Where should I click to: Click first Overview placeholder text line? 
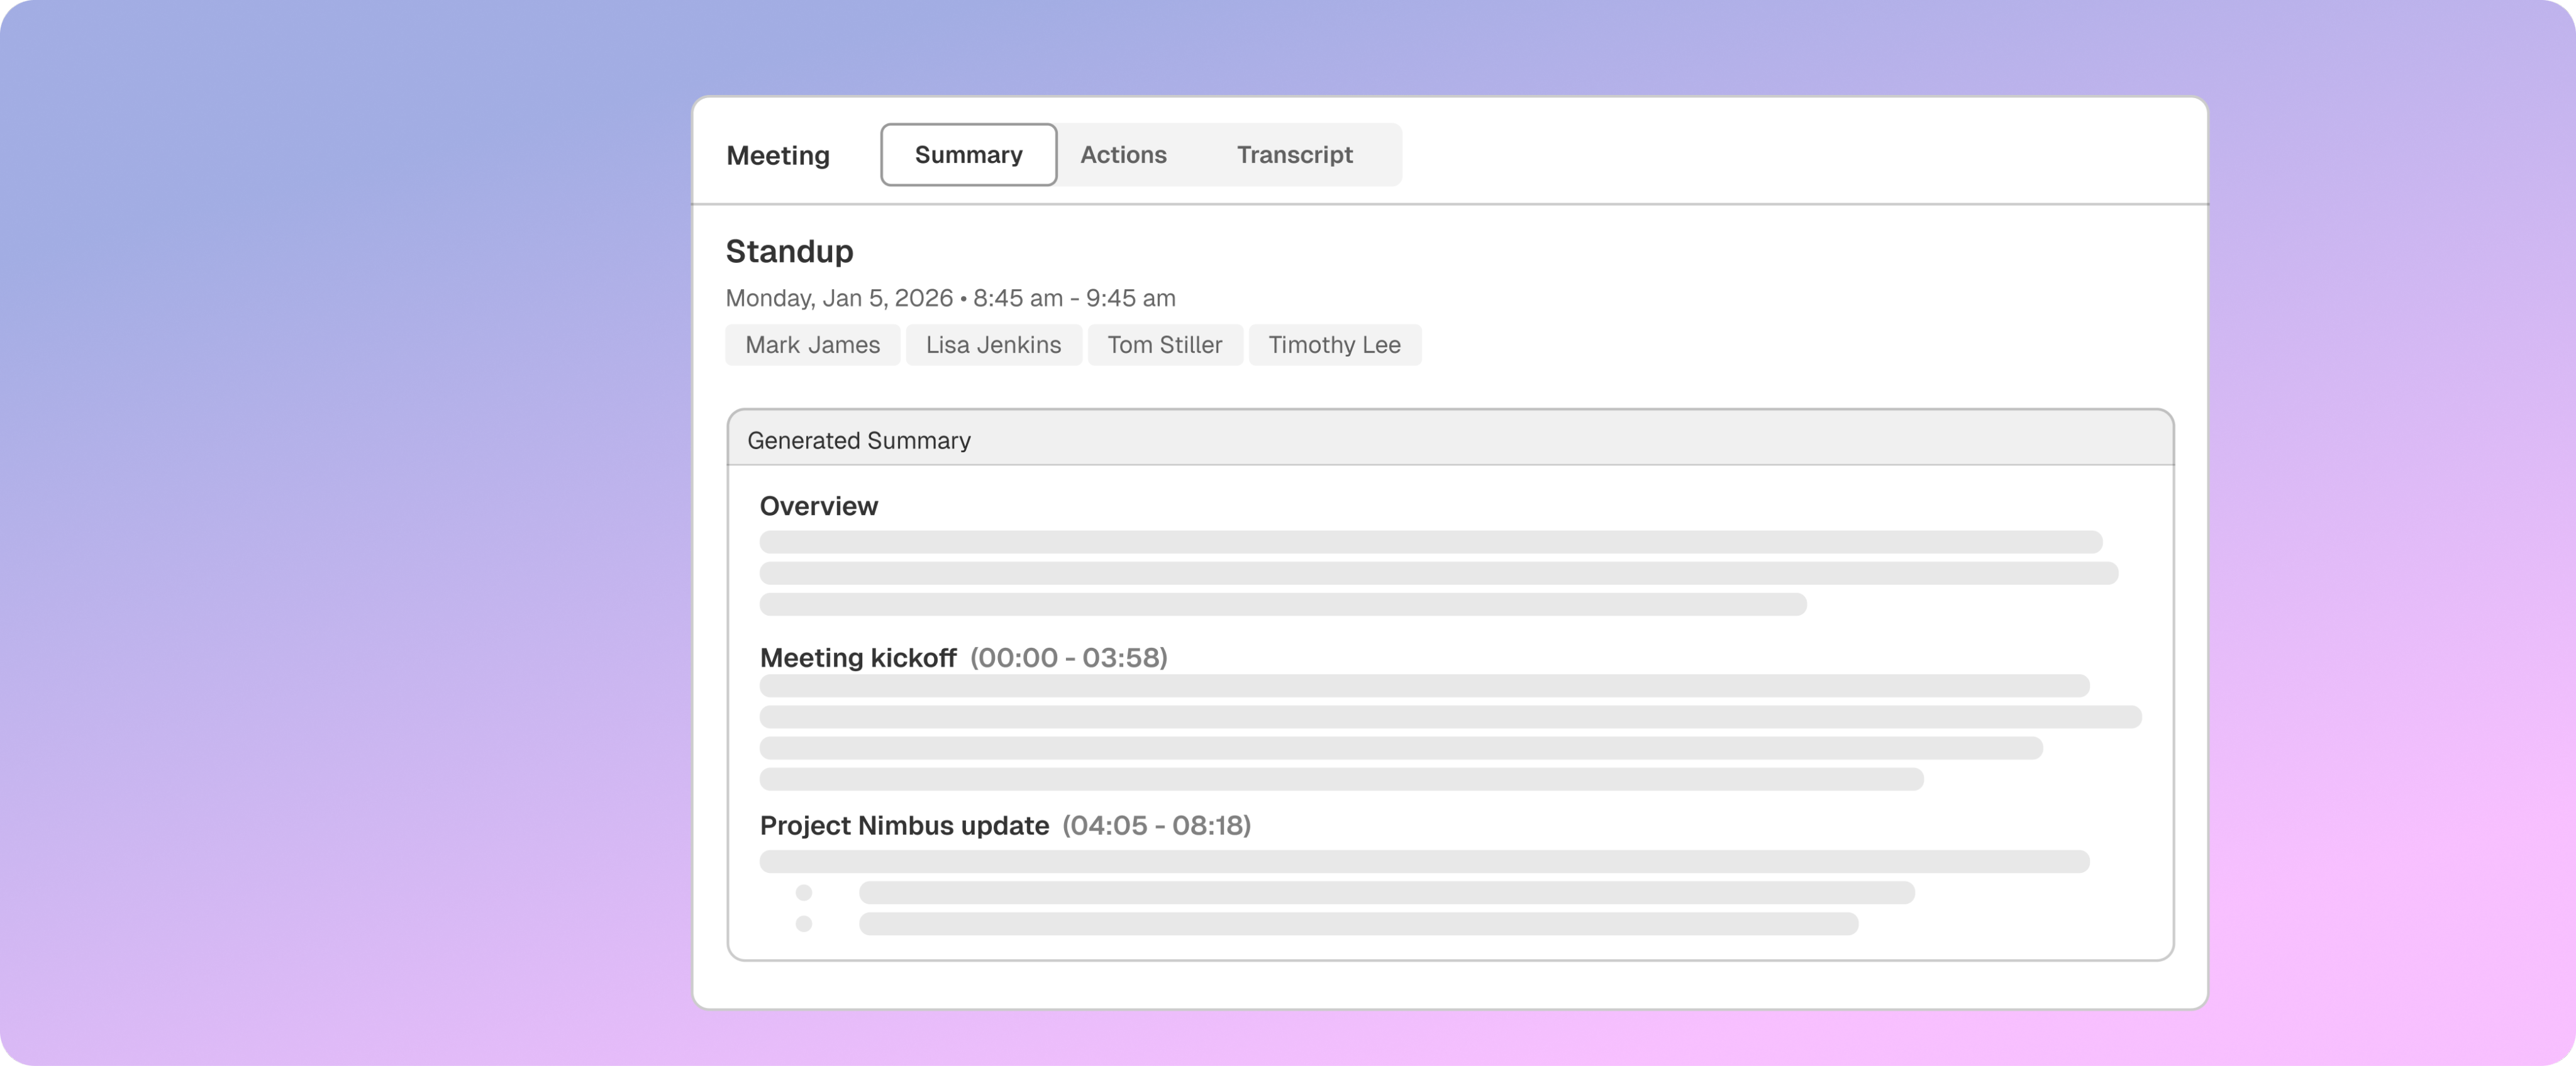coord(1430,542)
